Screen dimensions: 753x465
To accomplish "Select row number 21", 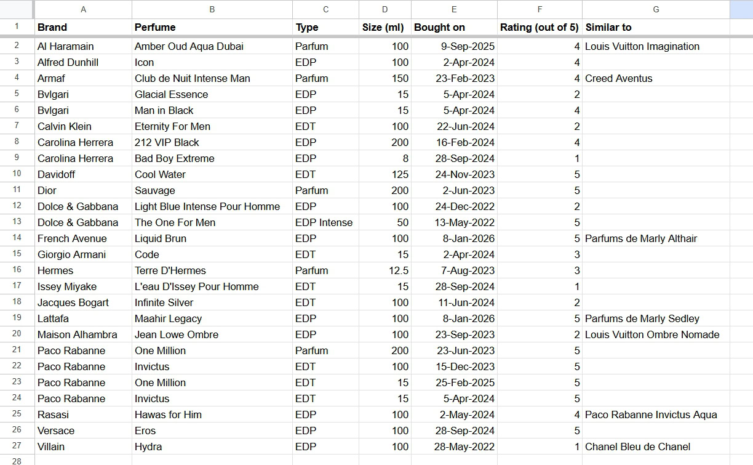I will (17, 350).
